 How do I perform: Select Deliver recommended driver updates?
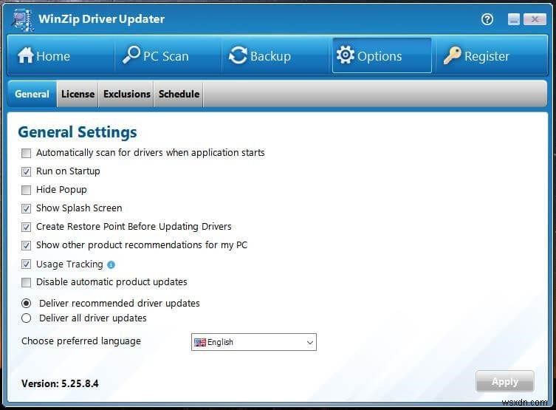coord(27,304)
